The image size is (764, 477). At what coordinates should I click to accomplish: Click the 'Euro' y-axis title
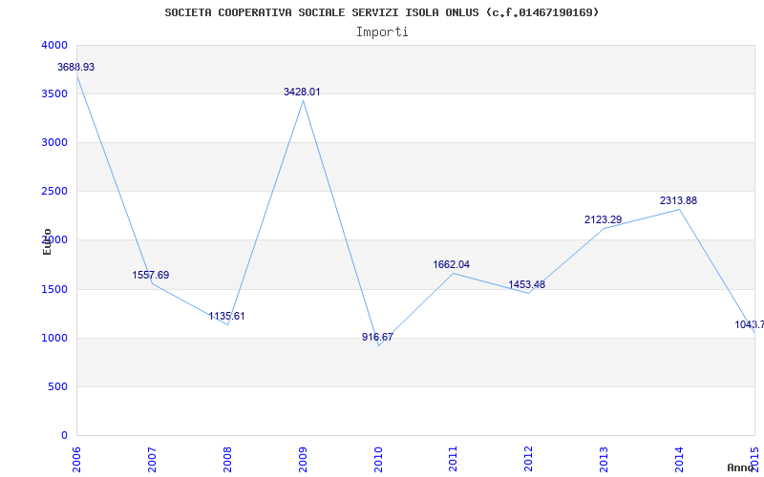(47, 241)
